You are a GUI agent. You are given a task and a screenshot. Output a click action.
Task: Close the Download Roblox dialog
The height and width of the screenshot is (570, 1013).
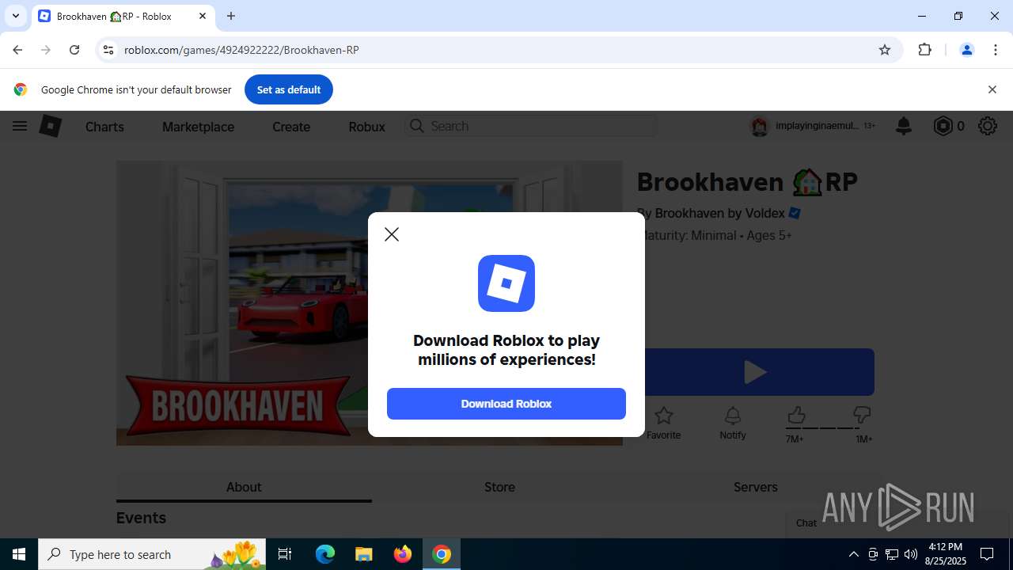click(392, 234)
